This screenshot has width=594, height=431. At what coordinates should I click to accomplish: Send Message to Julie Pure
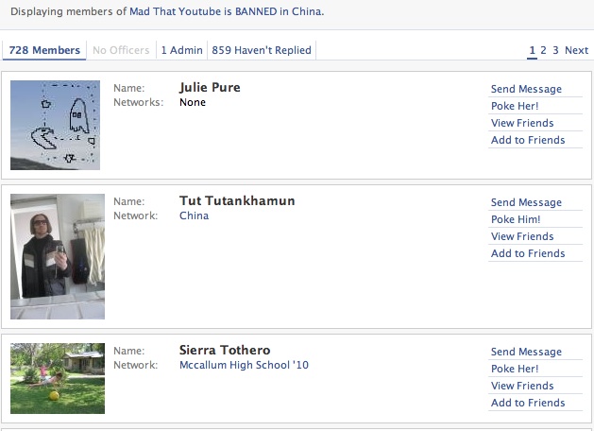[526, 89]
